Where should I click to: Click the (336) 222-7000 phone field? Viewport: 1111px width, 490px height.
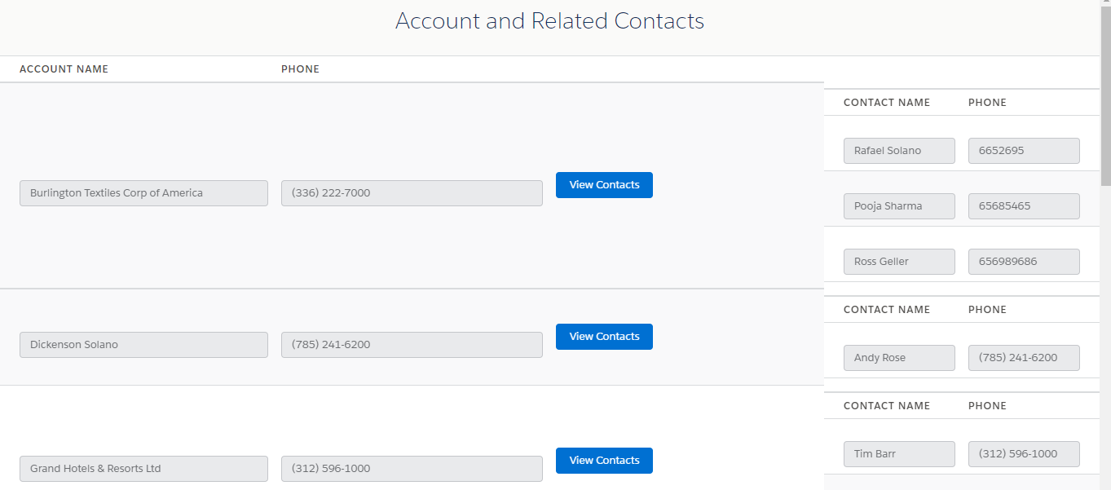click(x=412, y=193)
